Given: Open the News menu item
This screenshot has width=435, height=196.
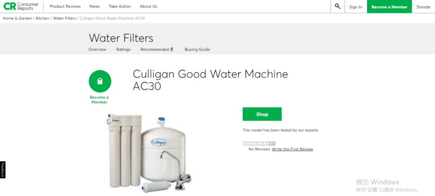Looking at the screenshot, I should click(95, 6).
